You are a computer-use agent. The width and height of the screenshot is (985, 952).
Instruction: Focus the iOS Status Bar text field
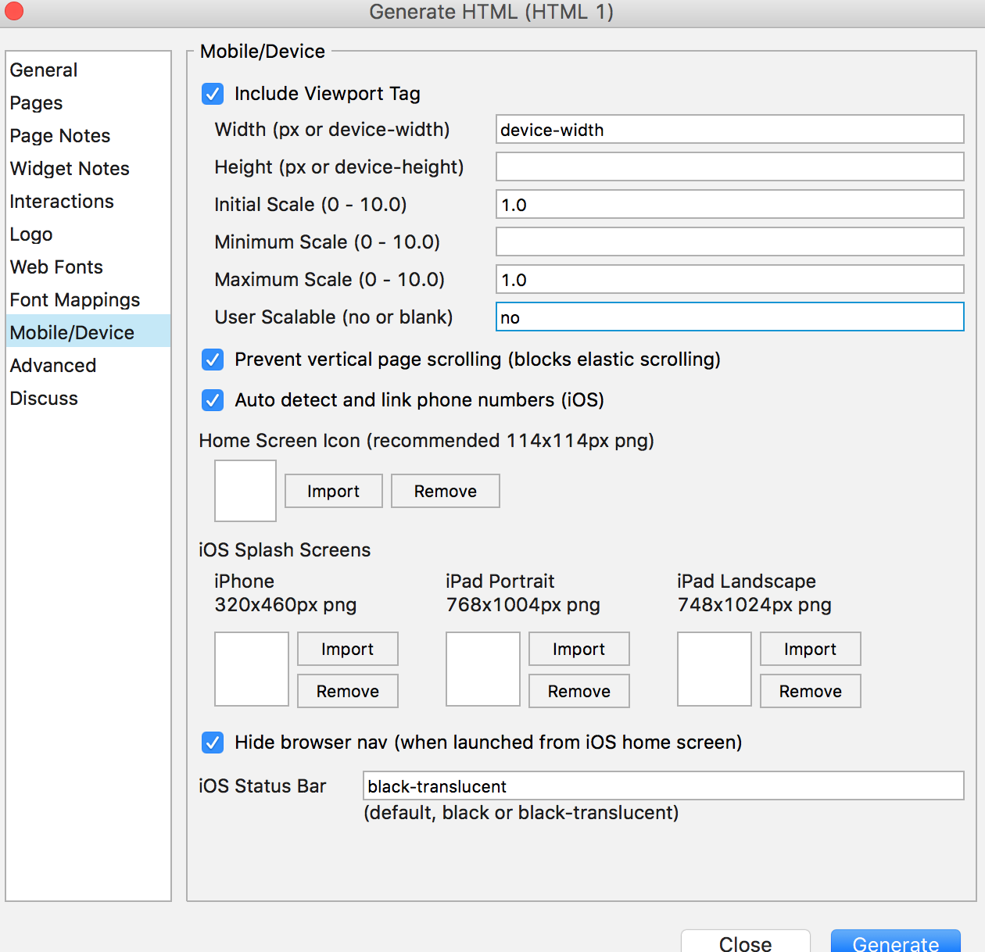[x=663, y=786]
